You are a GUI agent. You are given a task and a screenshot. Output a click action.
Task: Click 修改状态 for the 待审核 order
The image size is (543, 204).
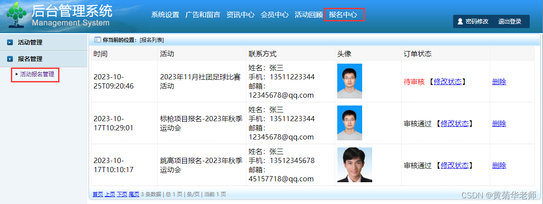(x=447, y=82)
